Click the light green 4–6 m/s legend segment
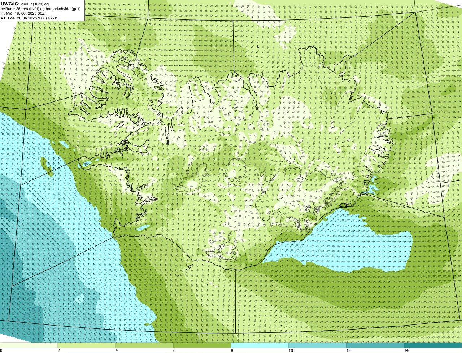This screenshot has height=353, width=462. pos(144,345)
